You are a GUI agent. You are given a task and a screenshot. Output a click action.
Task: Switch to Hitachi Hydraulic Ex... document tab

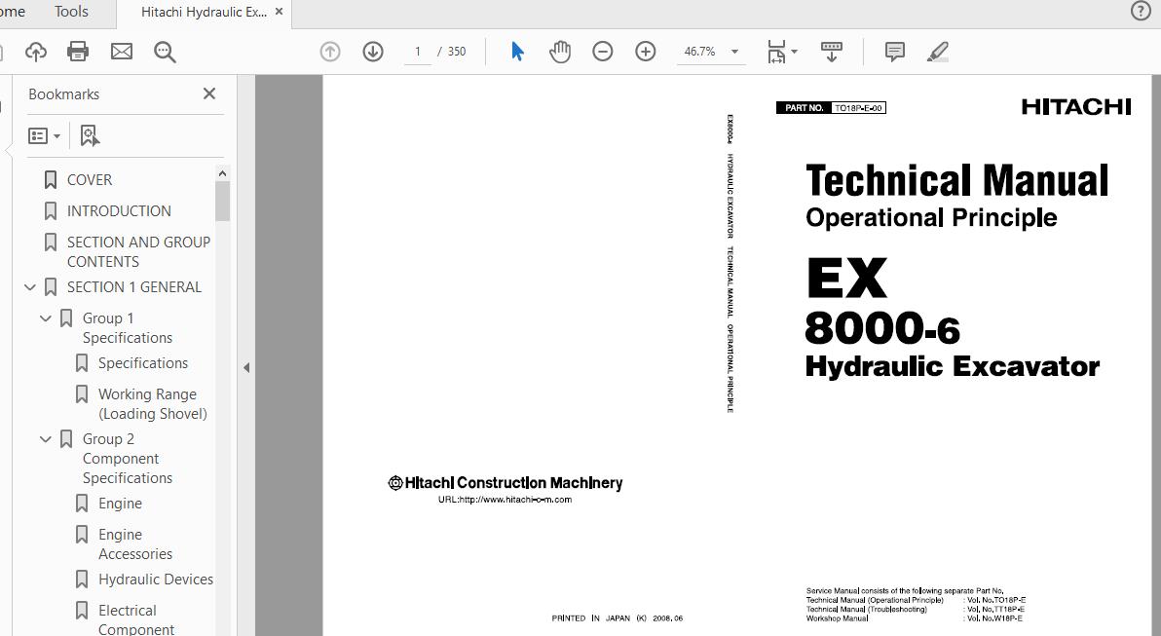click(204, 12)
